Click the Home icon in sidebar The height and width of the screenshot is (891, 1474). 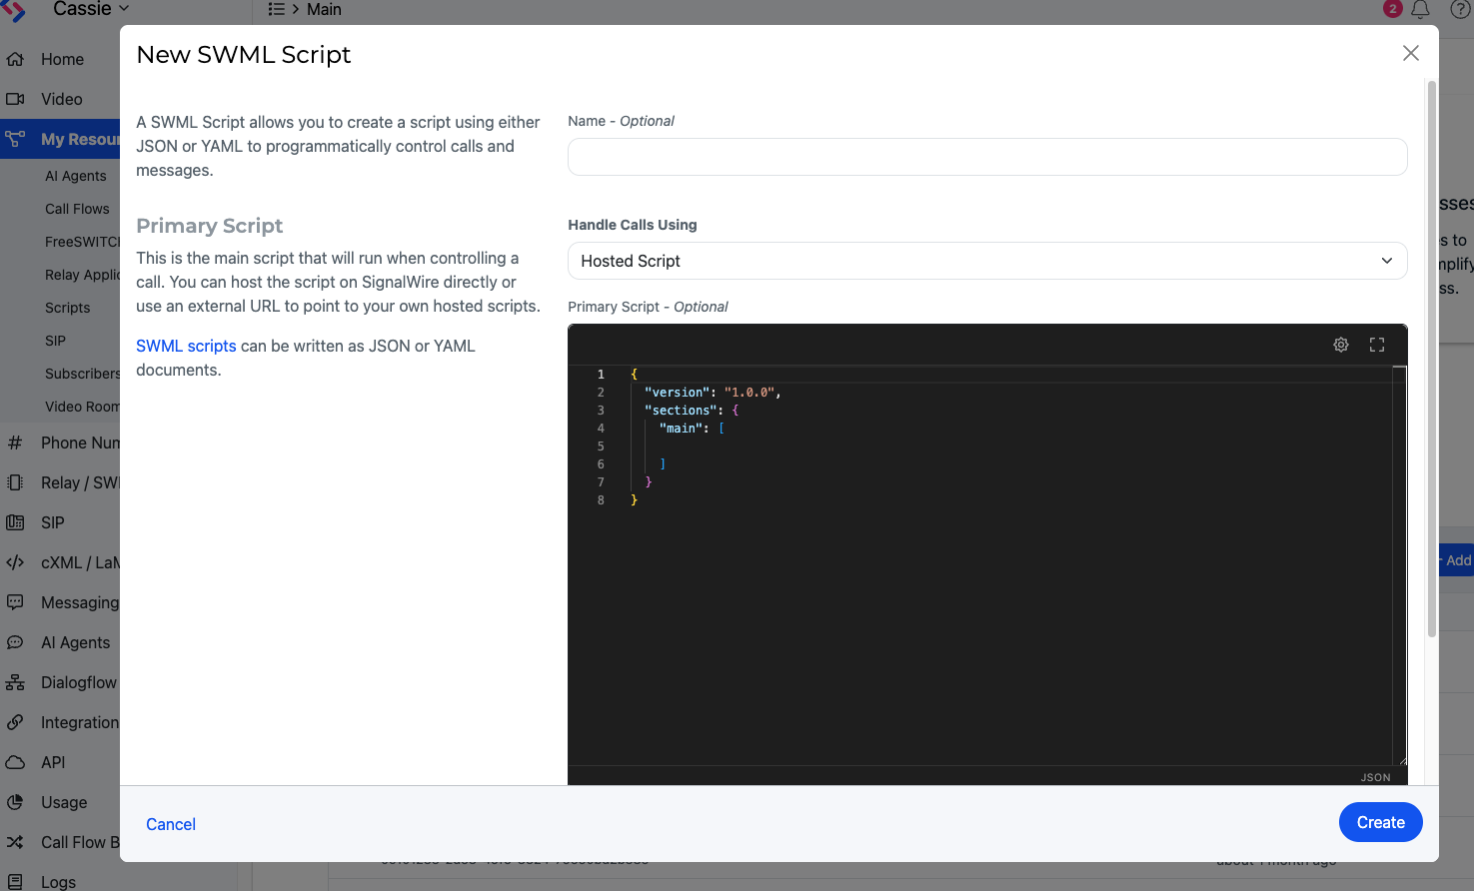click(15, 60)
